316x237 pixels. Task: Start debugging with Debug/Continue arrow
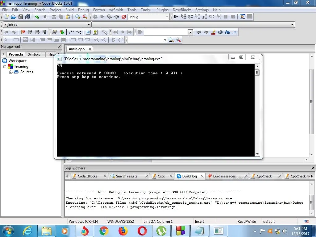coord(176,17)
